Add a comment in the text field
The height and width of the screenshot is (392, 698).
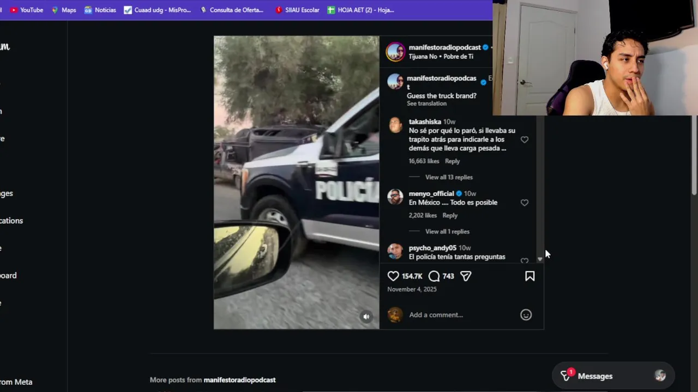(461, 315)
